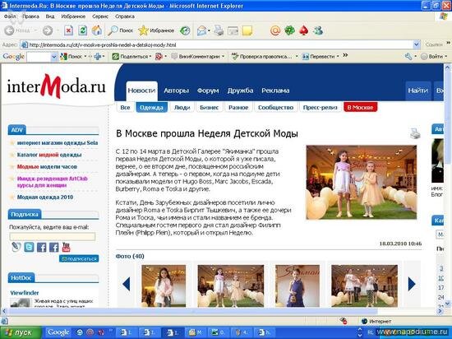
Task: Click the Twitter bird subscription icon
Action: [x=29, y=247]
